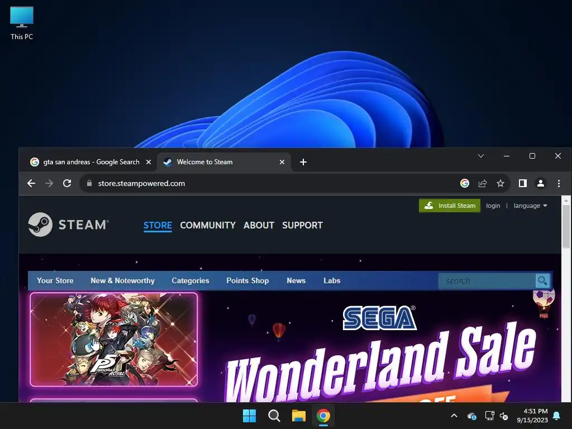Image resolution: width=572 pixels, height=429 pixels.
Task: Minimize the Chrome window
Action: click(x=506, y=156)
